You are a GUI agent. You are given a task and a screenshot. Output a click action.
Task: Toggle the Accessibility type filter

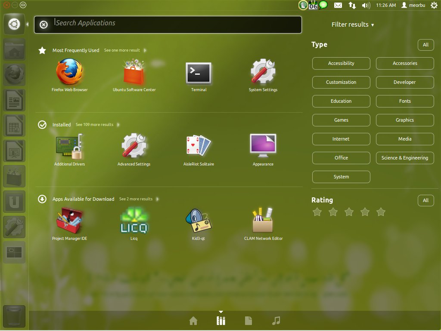[341, 64]
